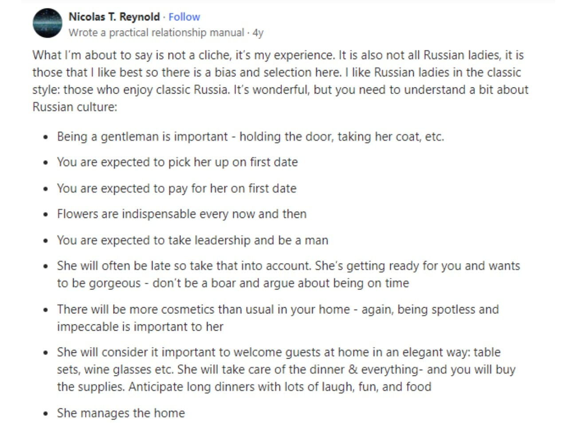
Task: Click Nicolas T. Reynold's profile picture
Action: coord(47,24)
